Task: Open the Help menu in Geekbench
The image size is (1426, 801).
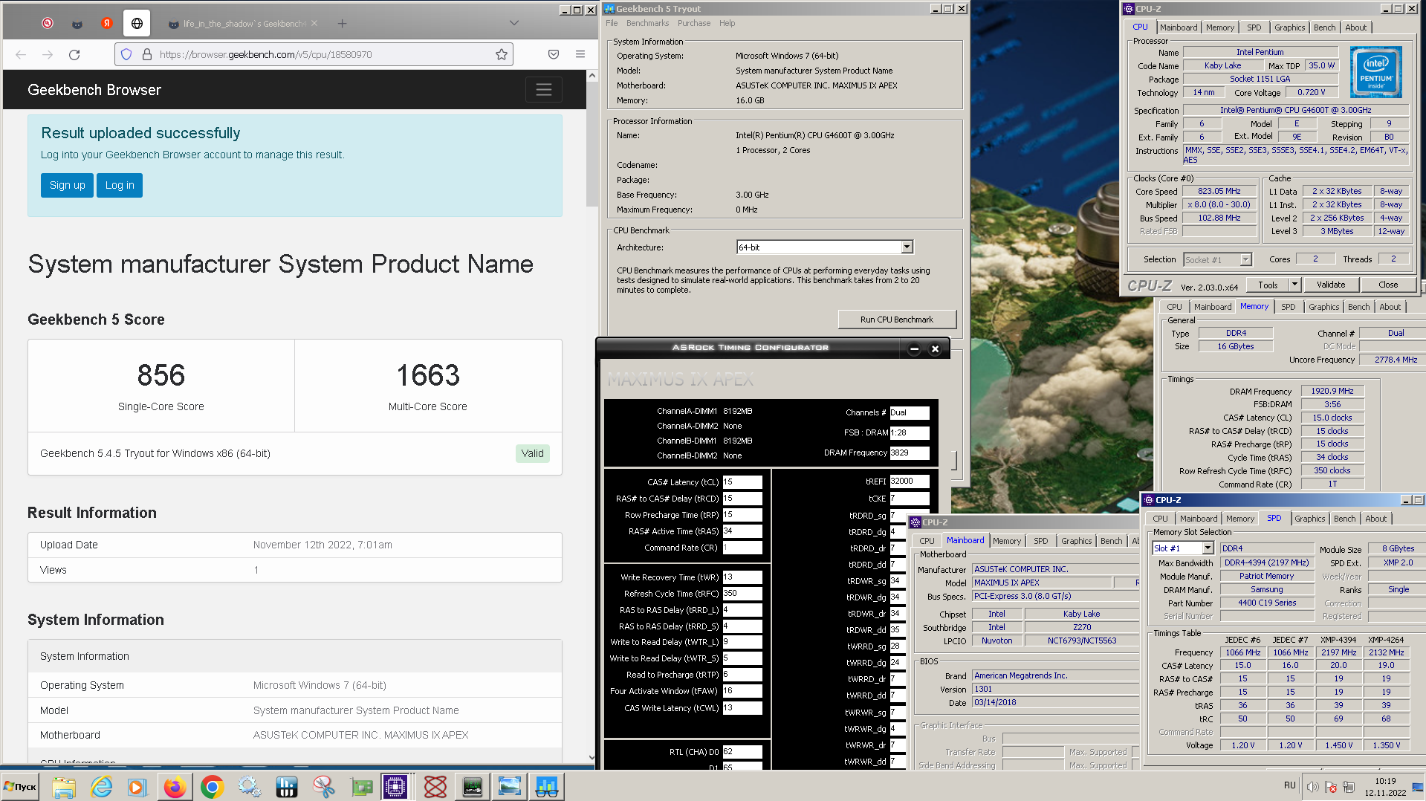Action: 727,23
